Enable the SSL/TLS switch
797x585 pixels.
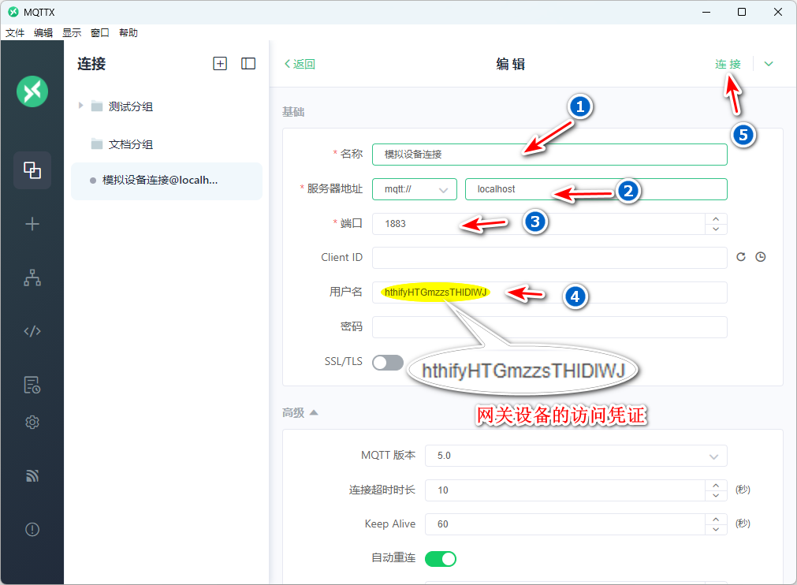point(387,362)
